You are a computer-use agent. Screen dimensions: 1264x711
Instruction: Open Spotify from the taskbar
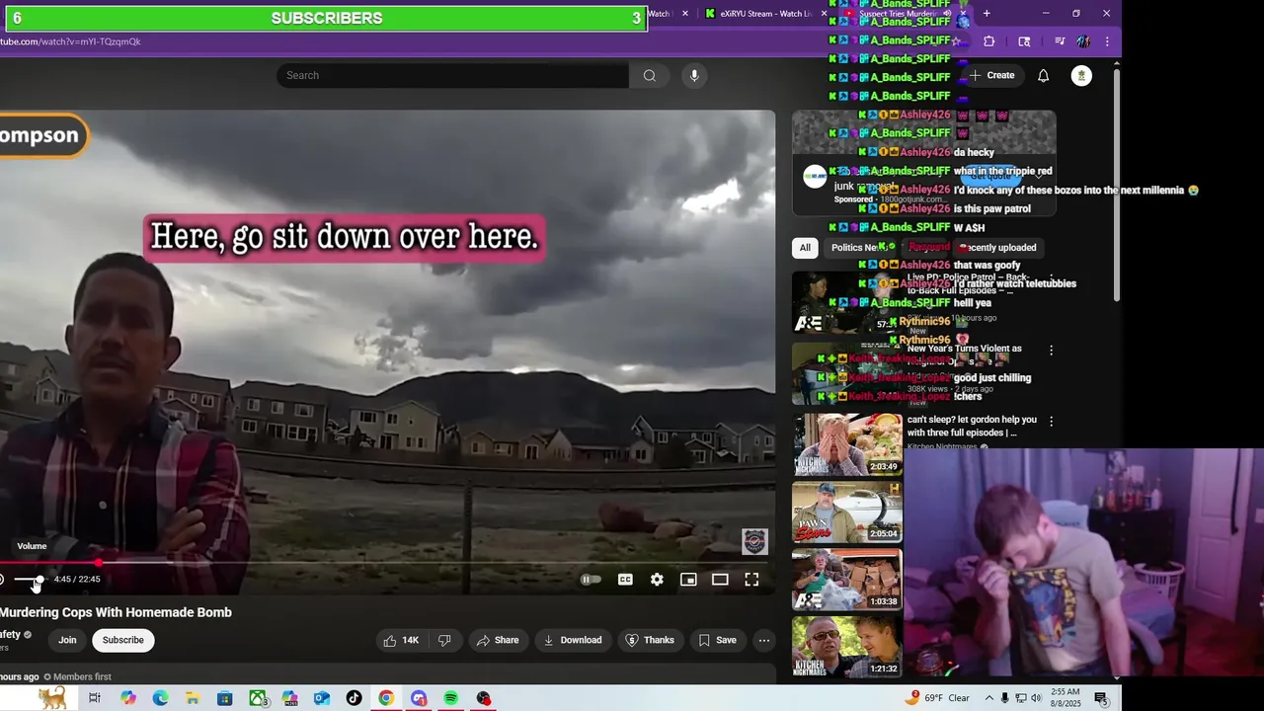(450, 698)
